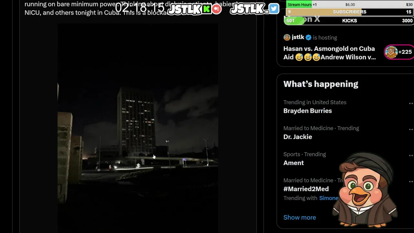
Task: Click the jstlk verified badge
Action: tap(309, 38)
